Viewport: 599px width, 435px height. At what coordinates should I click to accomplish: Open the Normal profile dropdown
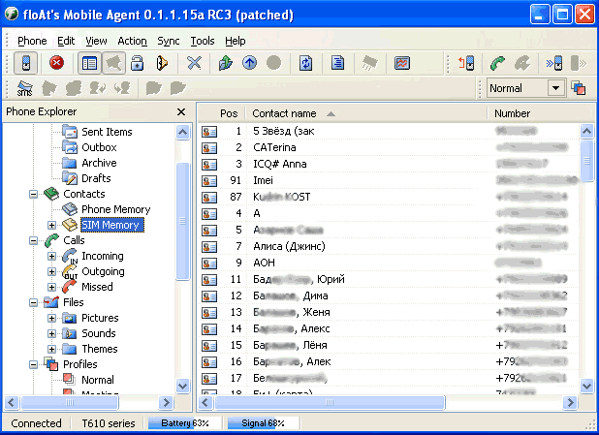(555, 88)
